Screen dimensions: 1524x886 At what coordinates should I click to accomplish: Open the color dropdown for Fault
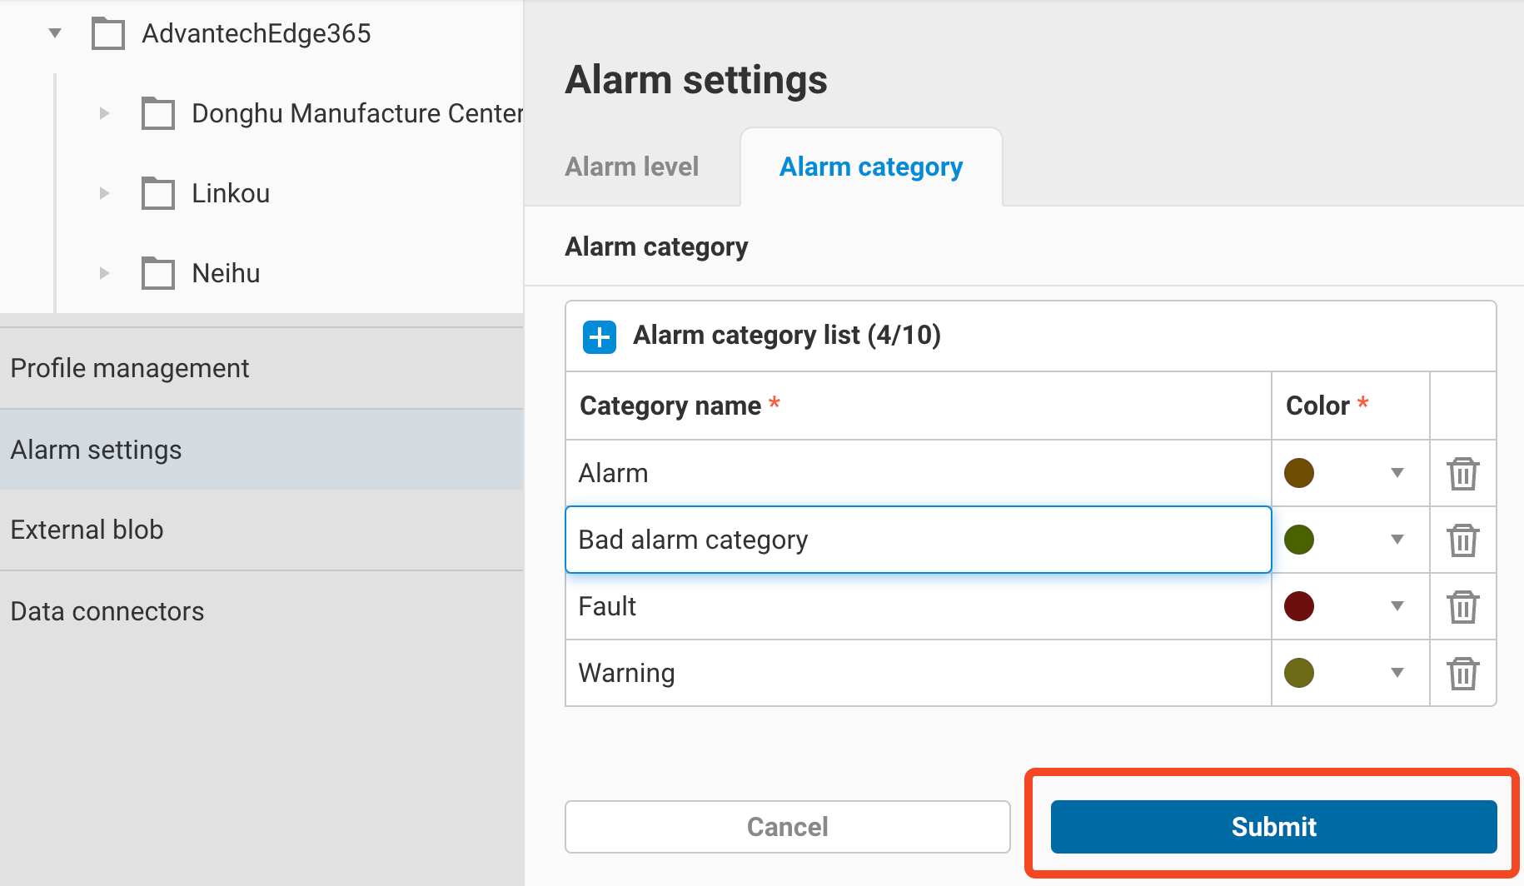[1397, 606]
